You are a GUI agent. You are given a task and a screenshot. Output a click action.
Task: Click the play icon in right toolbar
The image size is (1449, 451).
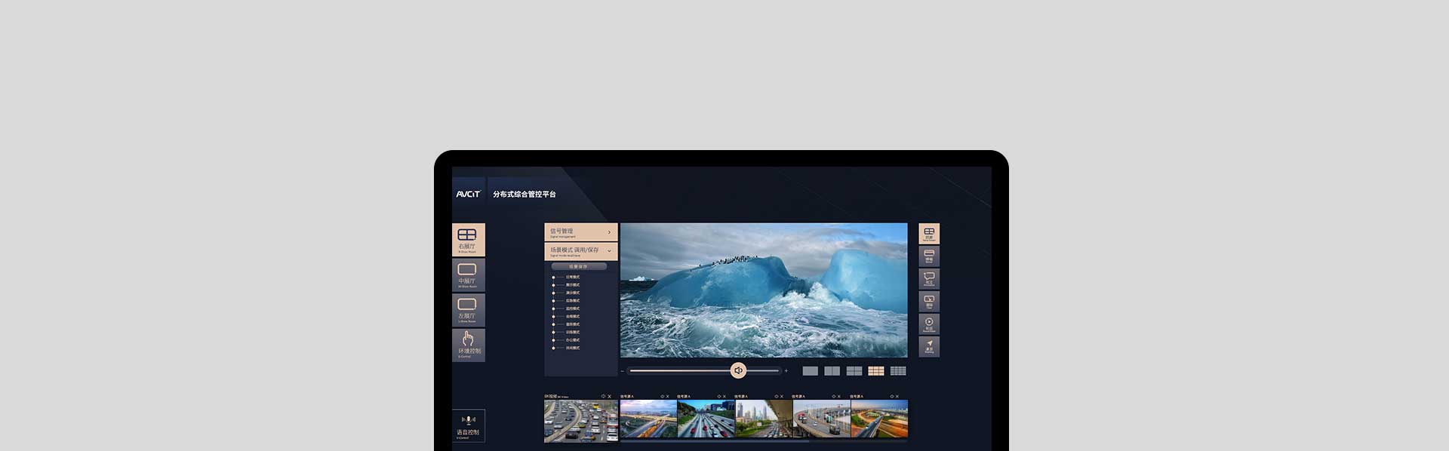pos(929,324)
